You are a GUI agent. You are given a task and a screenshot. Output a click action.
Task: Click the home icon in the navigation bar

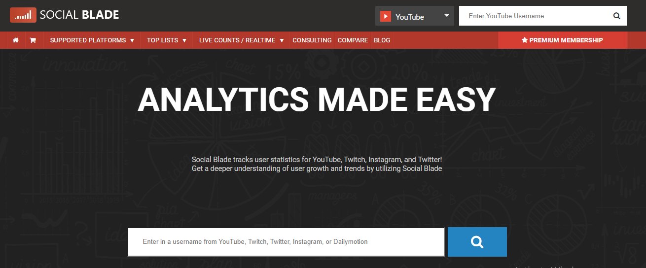coord(16,40)
